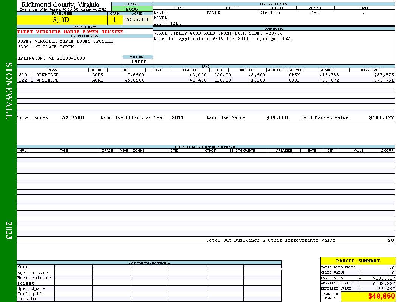Click use type OPEN
Screen dimensions: 397x302
tap(294, 75)
